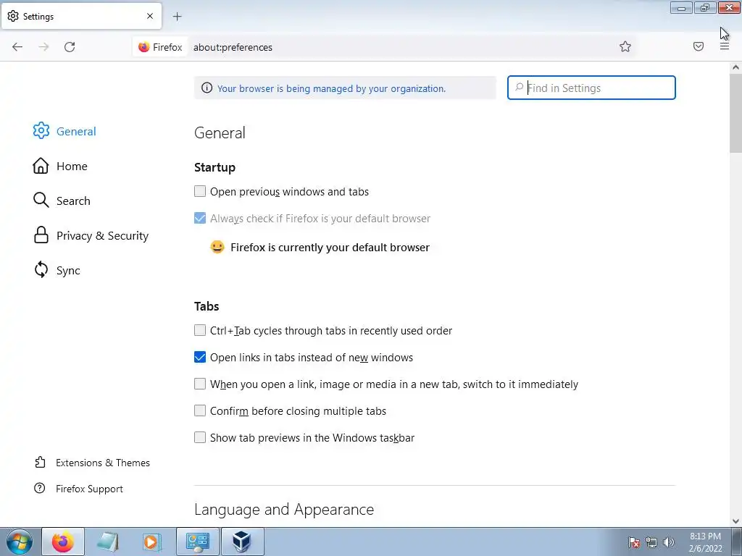
Task: Enable Show tab previews in Windows taskbar
Action: pos(200,437)
